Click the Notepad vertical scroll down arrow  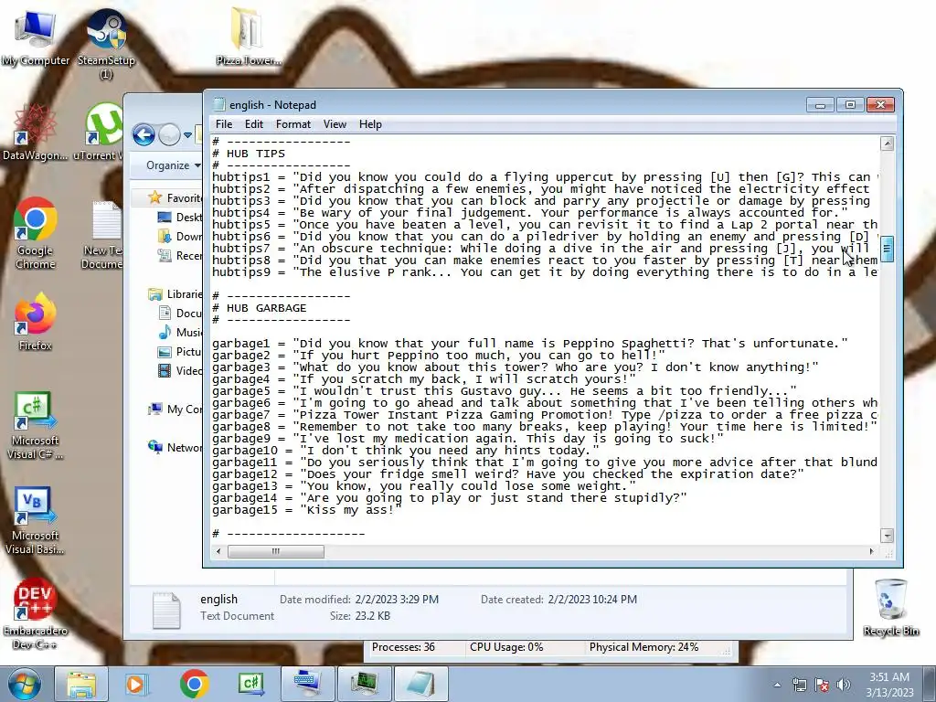[x=887, y=536]
